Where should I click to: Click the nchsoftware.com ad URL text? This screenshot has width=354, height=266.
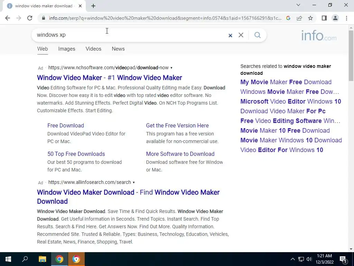108,68
